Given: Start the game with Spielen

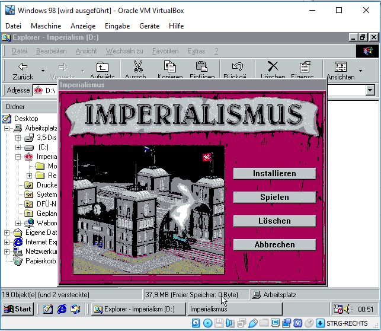Looking at the screenshot, I should click(274, 198).
